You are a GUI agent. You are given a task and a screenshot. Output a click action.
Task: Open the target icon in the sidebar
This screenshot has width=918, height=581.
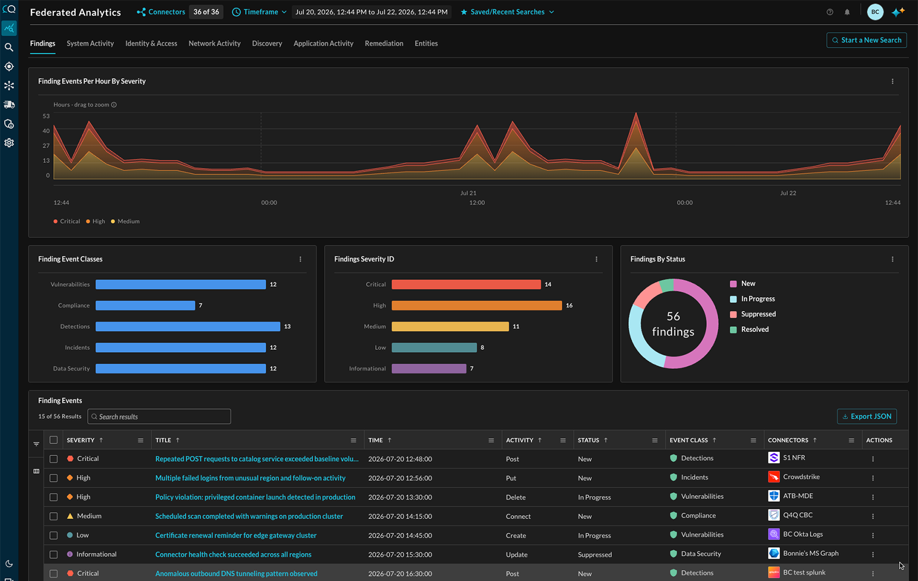(x=9, y=67)
